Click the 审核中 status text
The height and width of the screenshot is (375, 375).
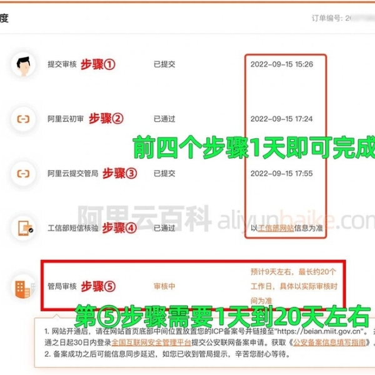[164, 286]
